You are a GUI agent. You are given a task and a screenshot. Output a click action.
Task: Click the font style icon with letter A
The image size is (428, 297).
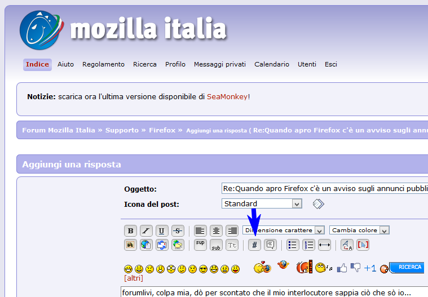(347, 245)
